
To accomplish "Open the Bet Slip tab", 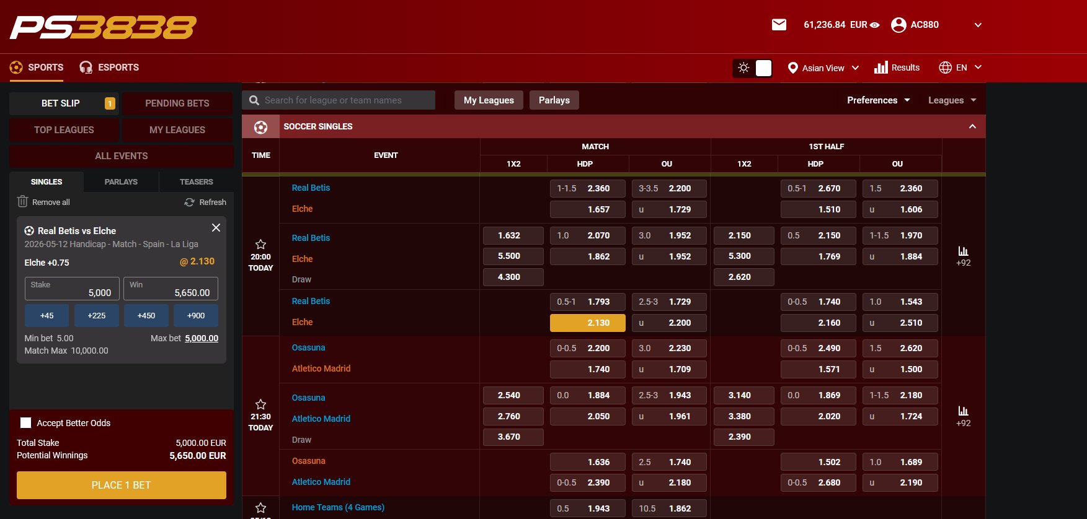I will (x=64, y=103).
